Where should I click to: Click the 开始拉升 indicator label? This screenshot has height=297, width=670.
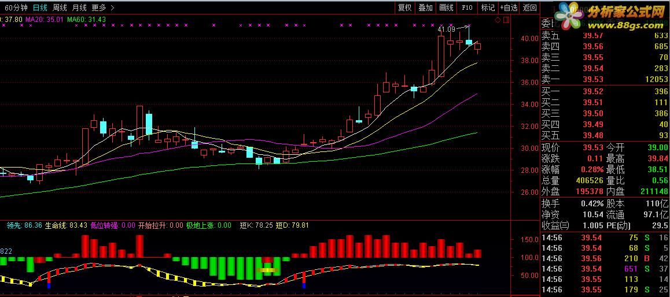161,225
